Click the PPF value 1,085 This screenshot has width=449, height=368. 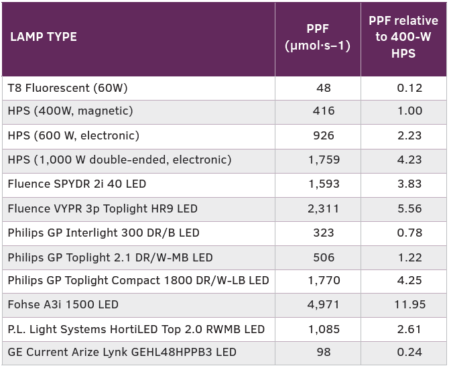(324, 329)
